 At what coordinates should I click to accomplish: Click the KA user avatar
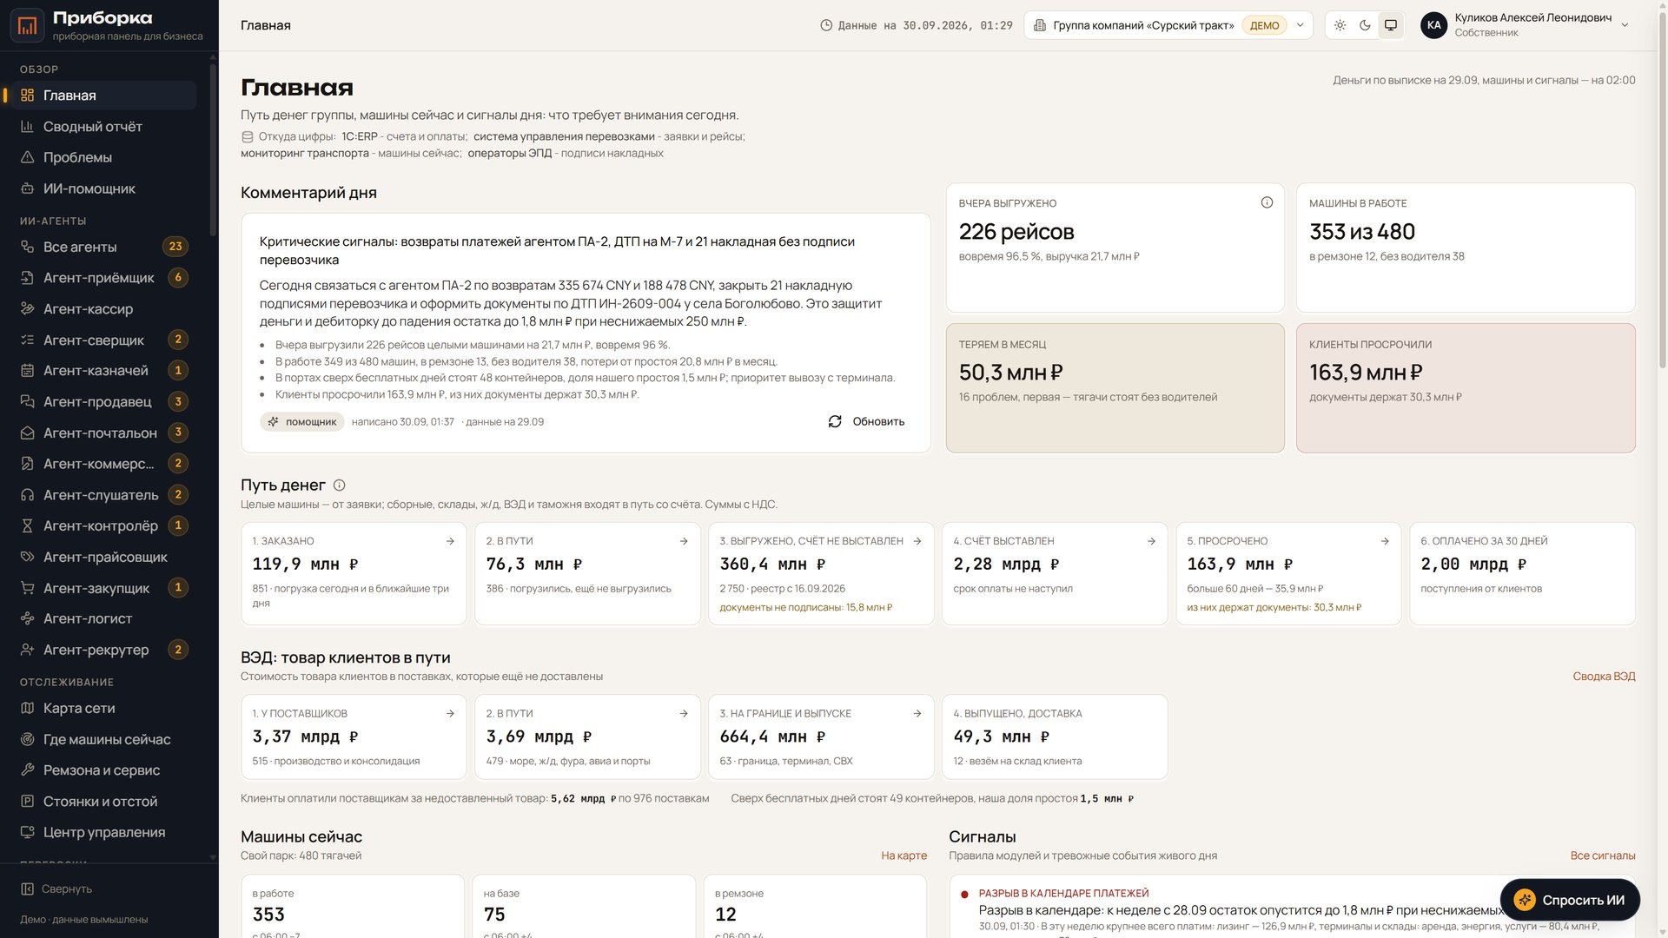click(1434, 25)
